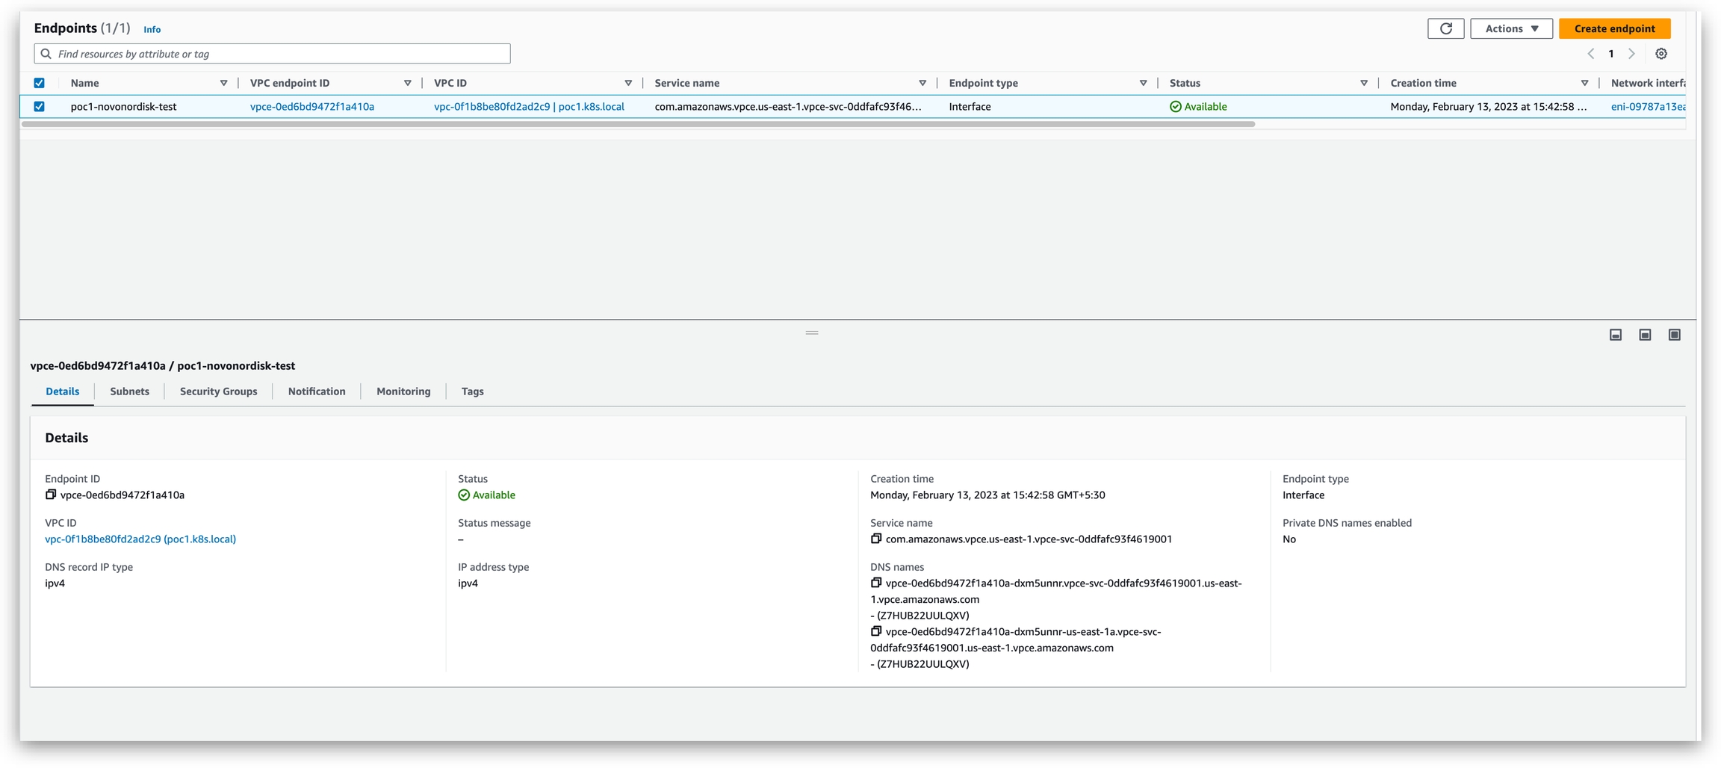Screen dimensions: 1721x768
Task: Minimize details panel with leftmost layout icon
Action: (1616, 335)
